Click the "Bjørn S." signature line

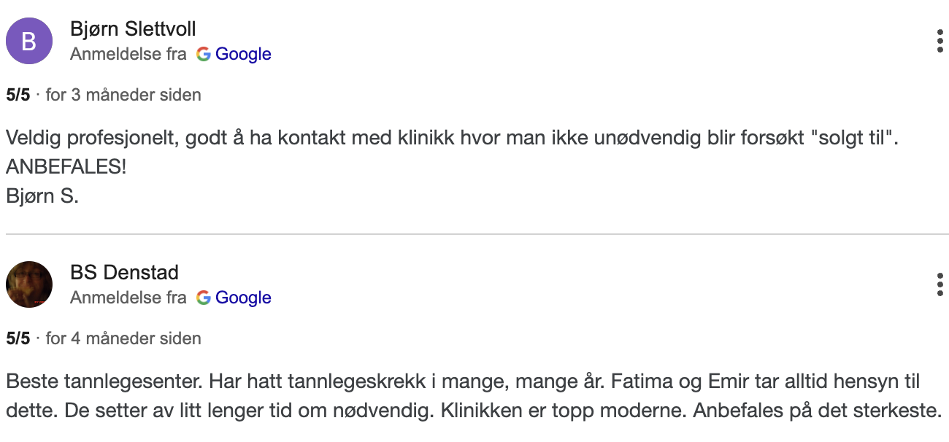pos(42,196)
